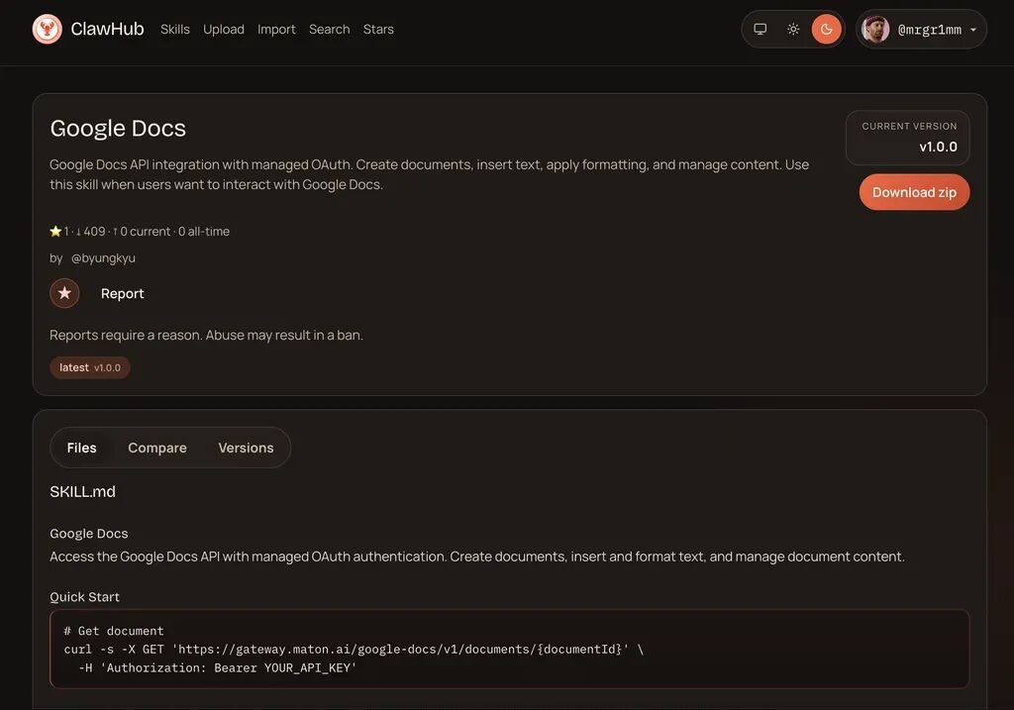This screenshot has width=1014, height=710.
Task: Switch to the Files tab
Action: [x=81, y=448]
